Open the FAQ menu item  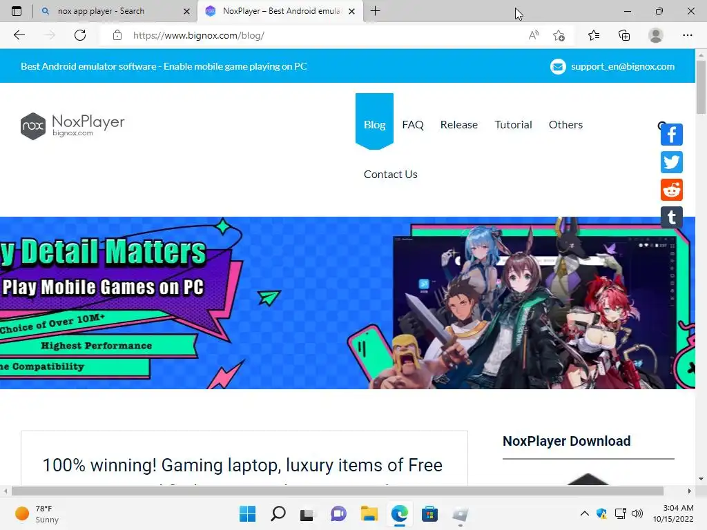(413, 124)
